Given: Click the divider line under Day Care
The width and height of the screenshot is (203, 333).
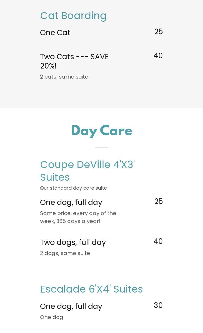Looking at the screenshot, I should pos(101,147).
